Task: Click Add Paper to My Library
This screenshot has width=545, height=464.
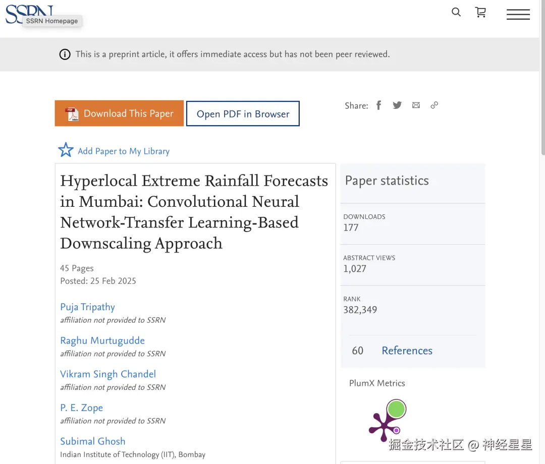Action: [124, 151]
